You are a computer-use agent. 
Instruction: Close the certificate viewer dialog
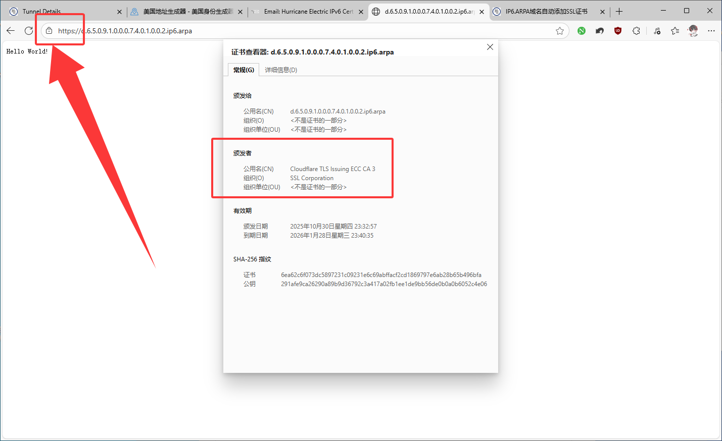coord(490,47)
